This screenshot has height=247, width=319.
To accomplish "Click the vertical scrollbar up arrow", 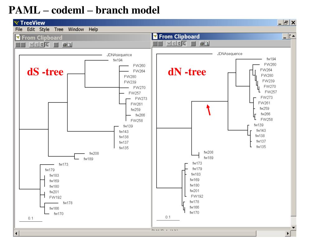I will (293, 36).
